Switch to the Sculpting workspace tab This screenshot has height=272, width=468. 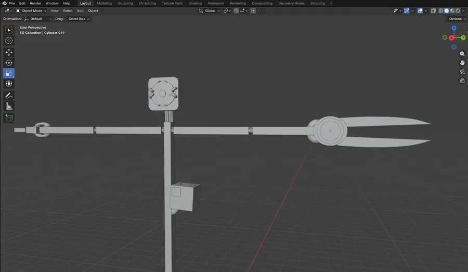pos(125,3)
